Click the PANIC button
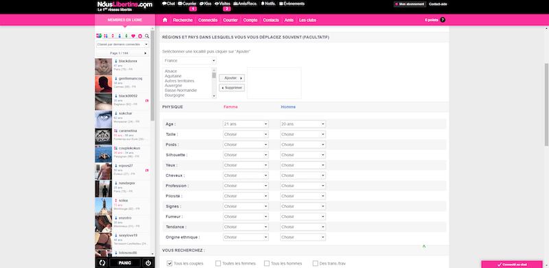Viewport: 549px width, 268px height. click(x=125, y=263)
